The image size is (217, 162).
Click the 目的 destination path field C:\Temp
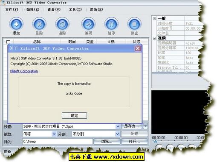coord(58,142)
